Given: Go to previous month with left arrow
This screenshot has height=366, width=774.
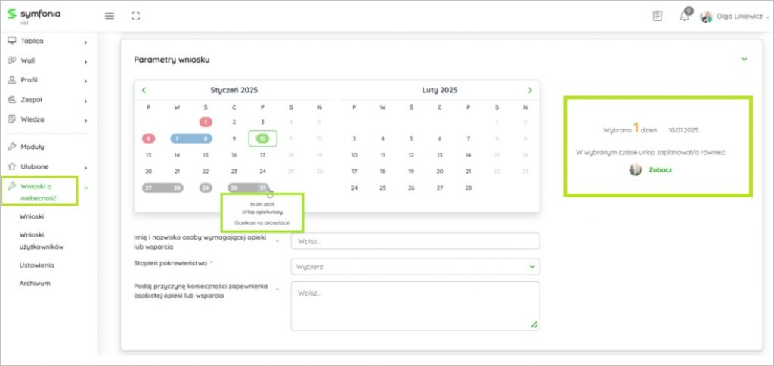Looking at the screenshot, I should coord(144,90).
